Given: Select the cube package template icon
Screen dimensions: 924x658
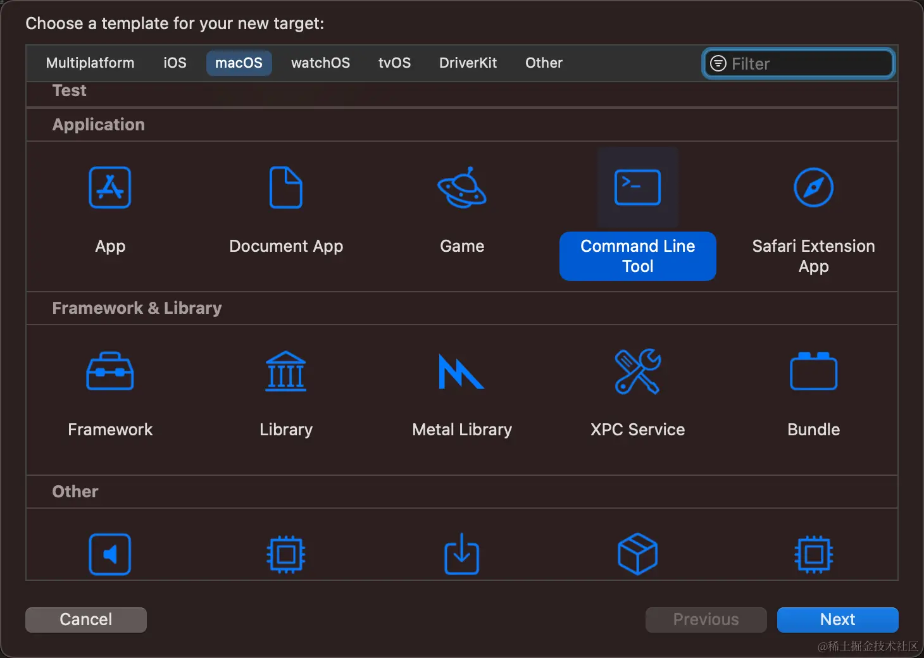Looking at the screenshot, I should coord(638,554).
